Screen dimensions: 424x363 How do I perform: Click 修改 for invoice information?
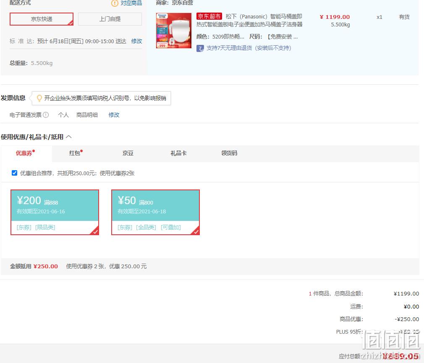coord(114,115)
